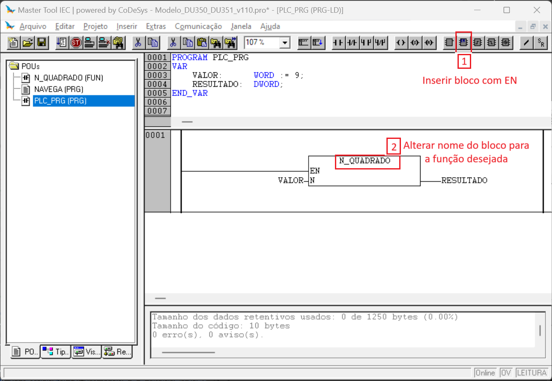
Task: Click the EN input pin label
Action: point(315,171)
